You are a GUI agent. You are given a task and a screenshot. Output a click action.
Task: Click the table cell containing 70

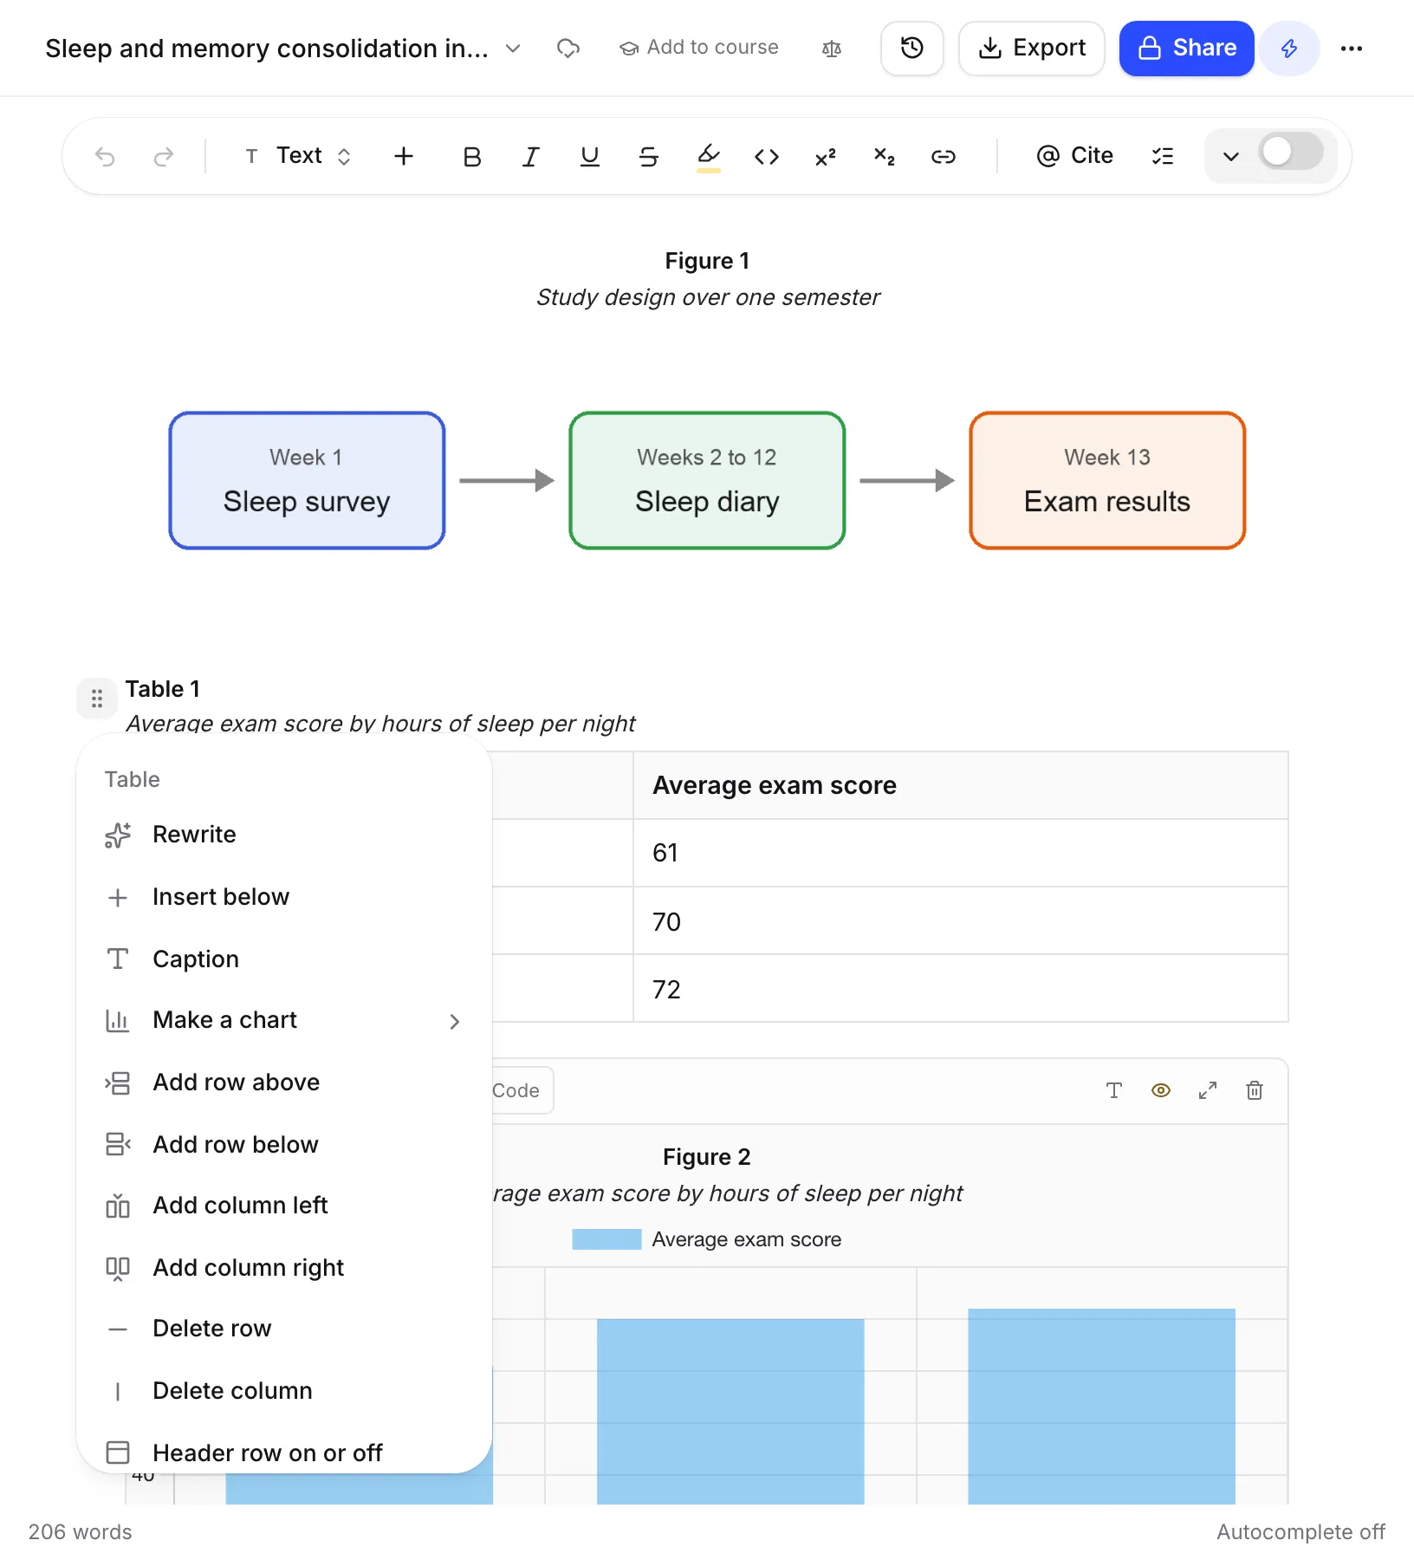961,921
